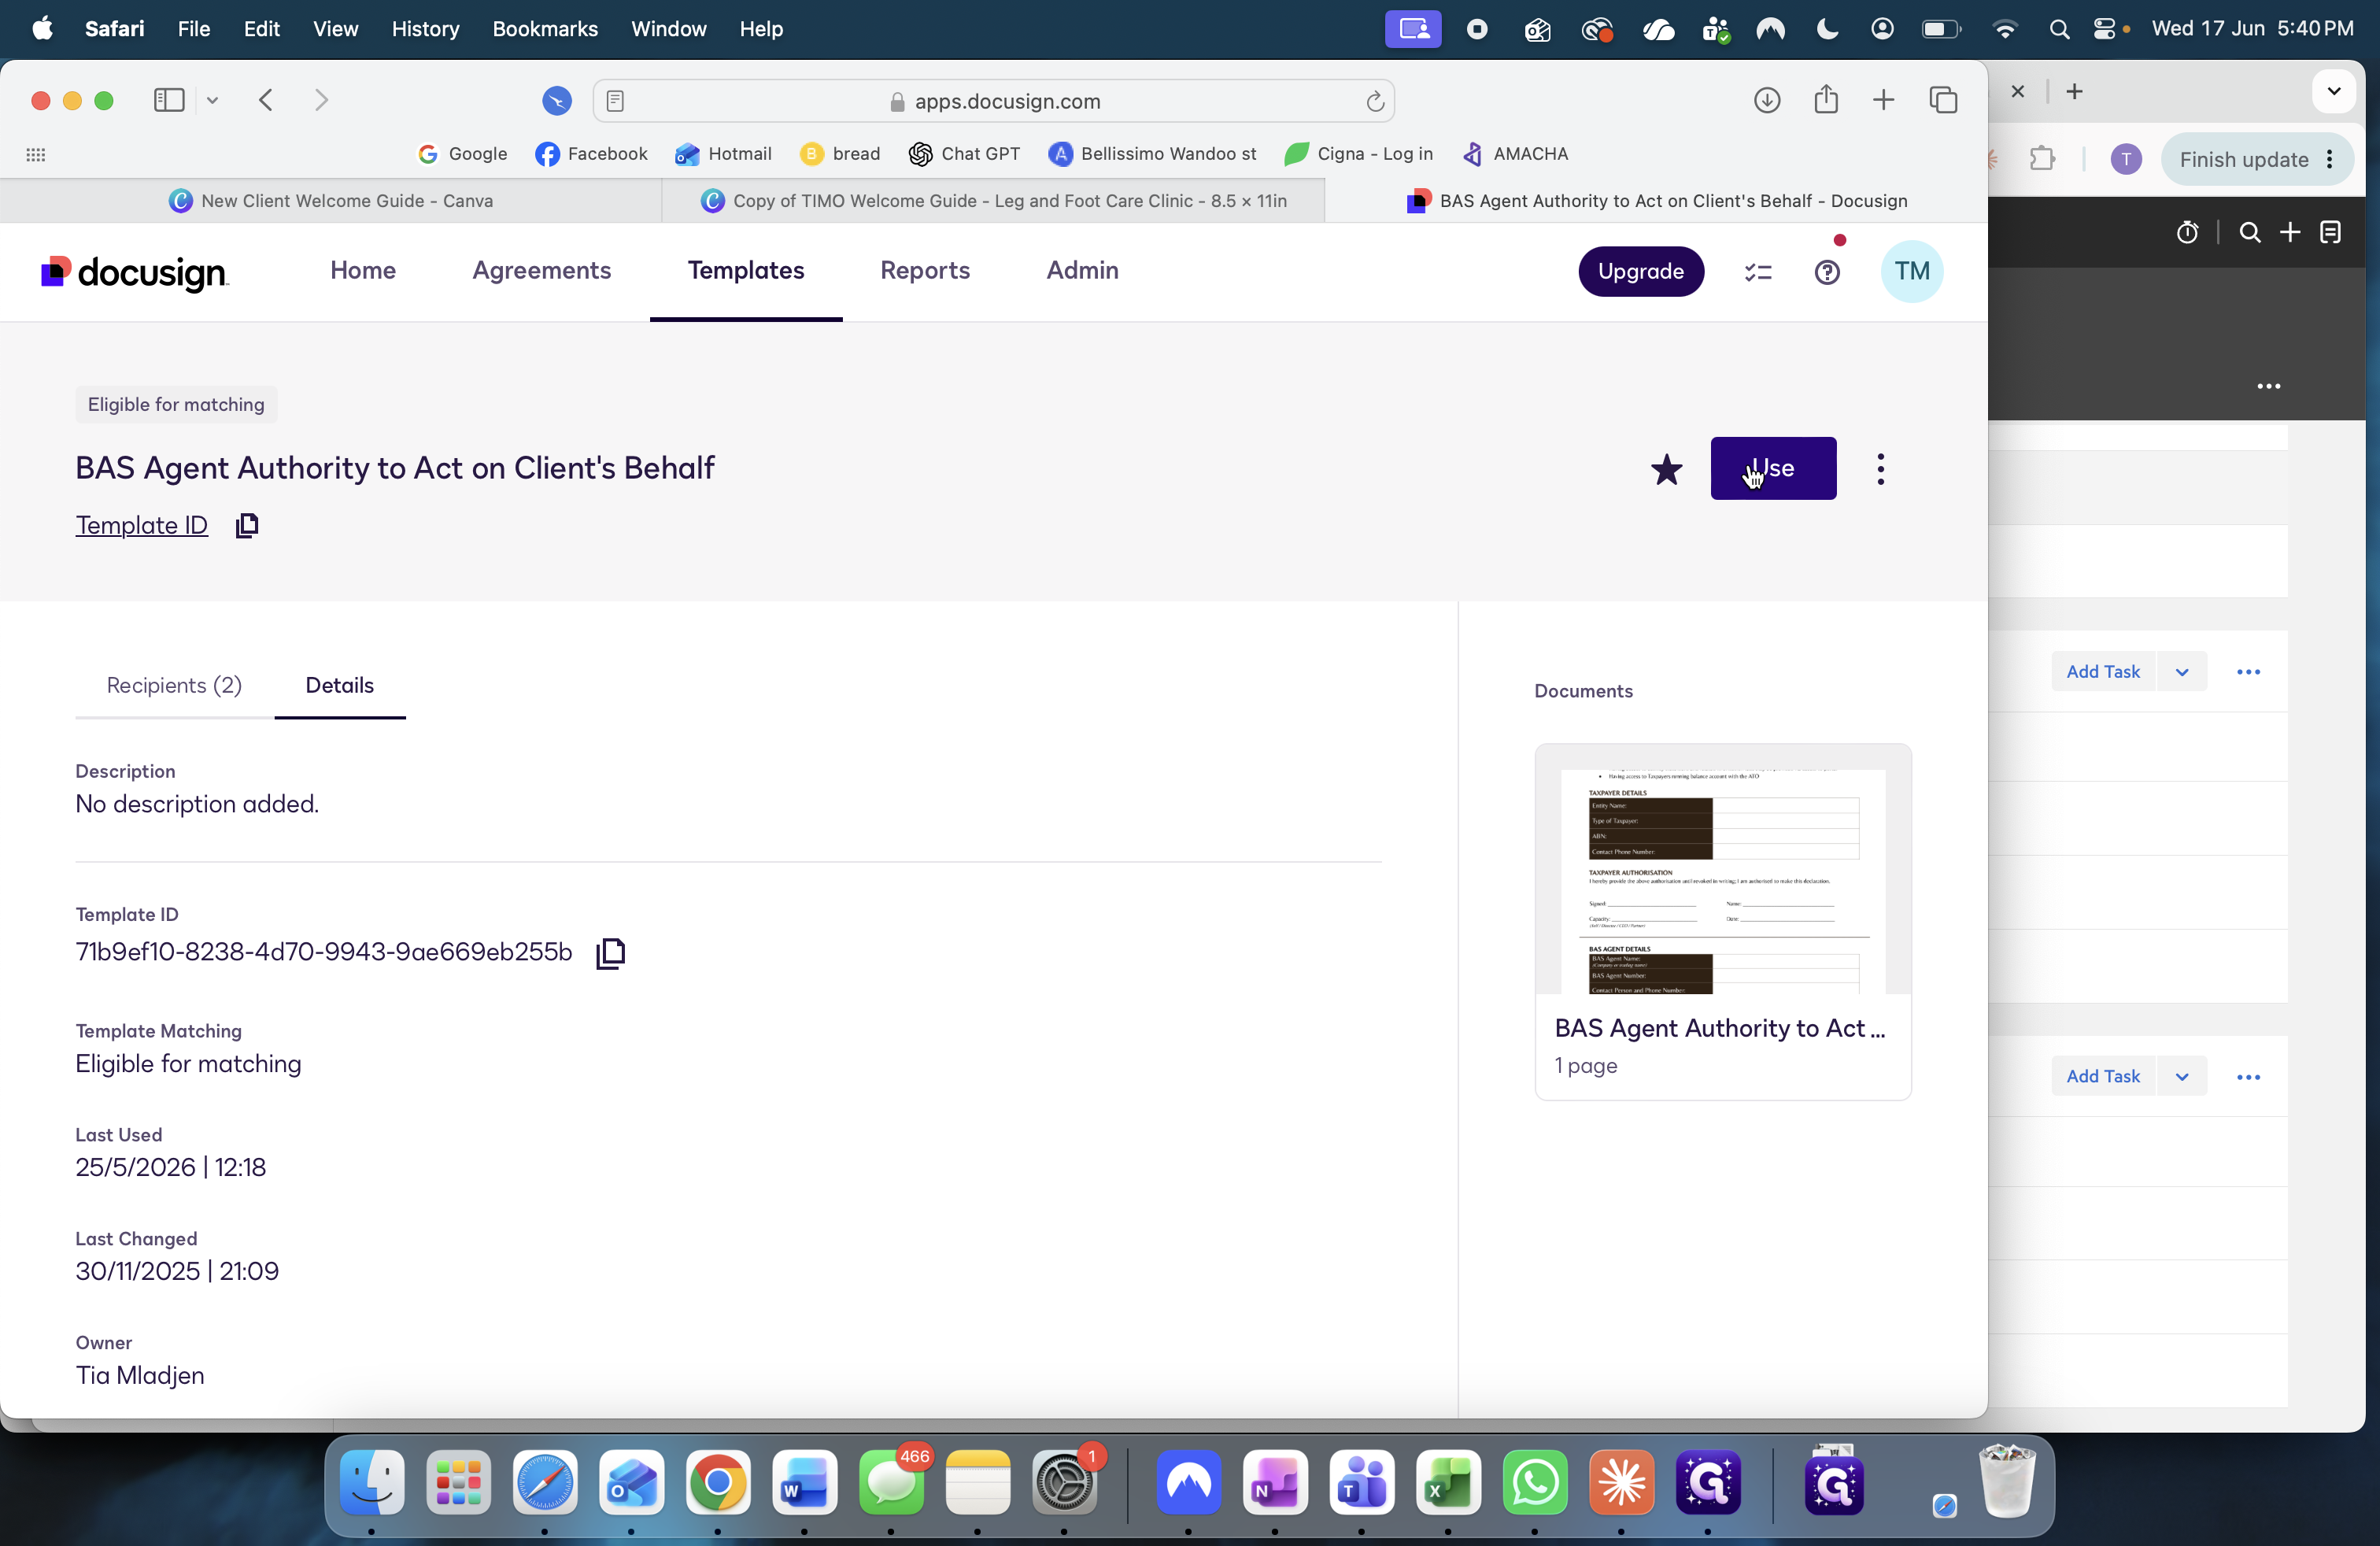Image resolution: width=2380 pixels, height=1546 pixels.
Task: Open the three-dot template actions menu
Action: click(x=1881, y=469)
